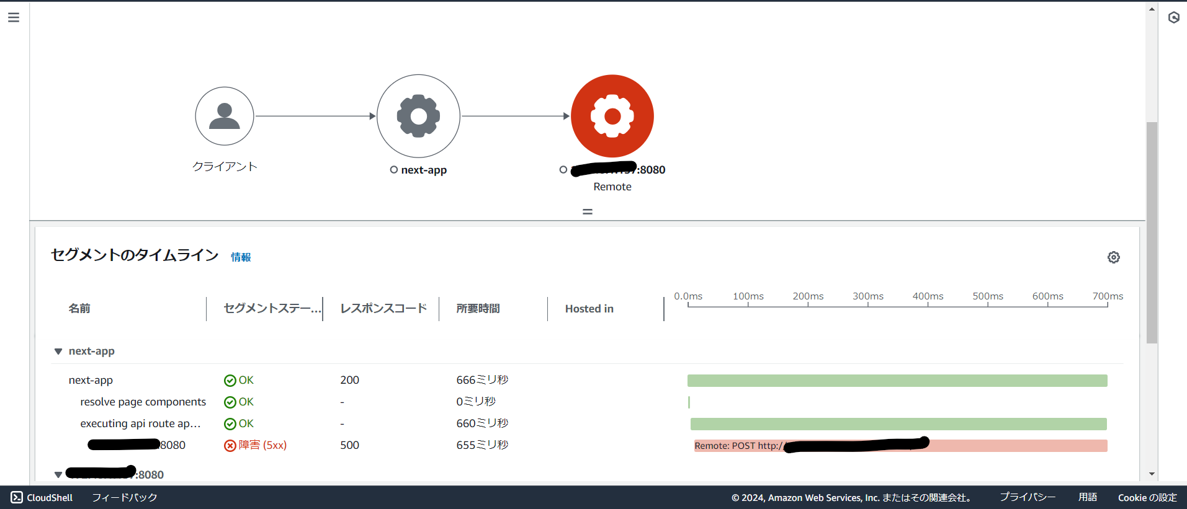Click the OK status icon for resolve page components
Viewport: 1187px width, 509px height.
tap(230, 402)
